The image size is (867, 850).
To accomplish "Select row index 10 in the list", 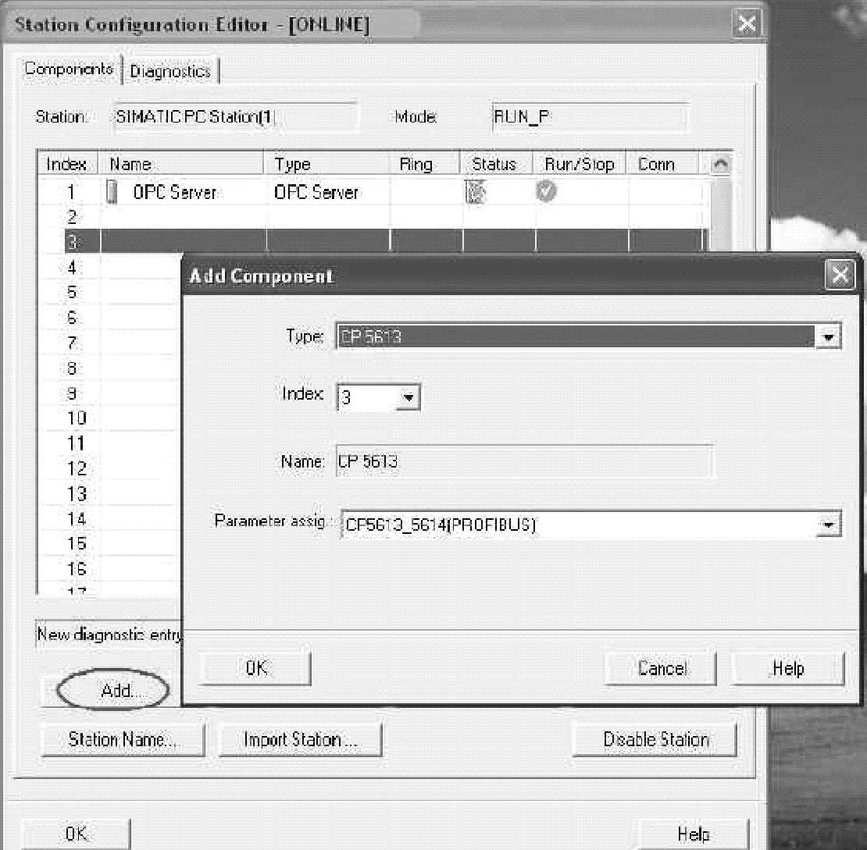I will coord(109,418).
